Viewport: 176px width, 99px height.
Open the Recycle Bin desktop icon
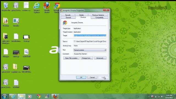tap(6, 7)
